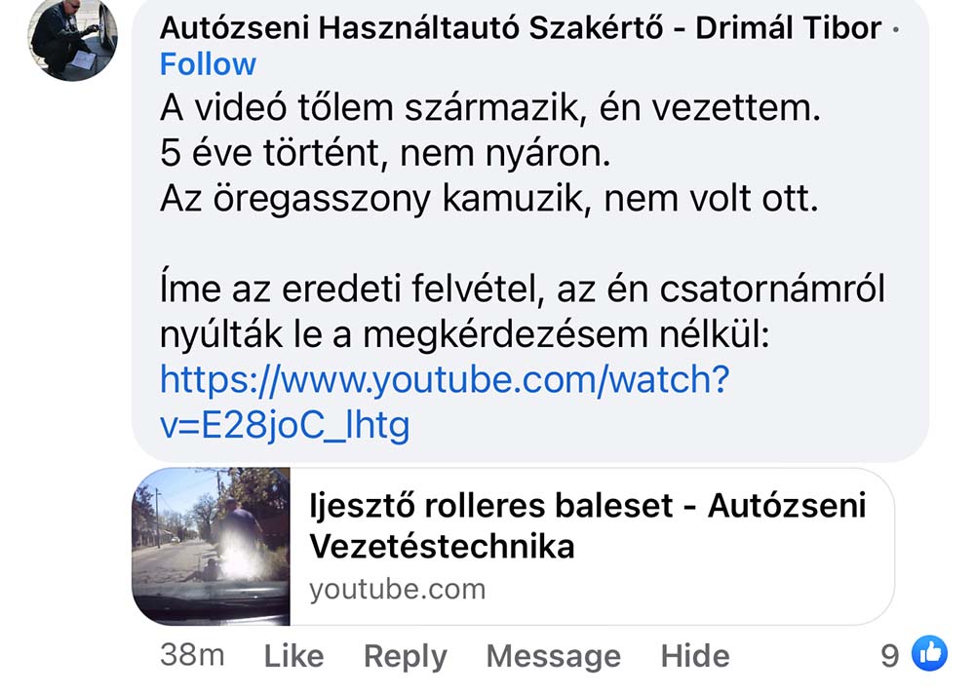Image resolution: width=975 pixels, height=694 pixels.
Task: Open the YouTube watch URL link
Action: (444, 403)
